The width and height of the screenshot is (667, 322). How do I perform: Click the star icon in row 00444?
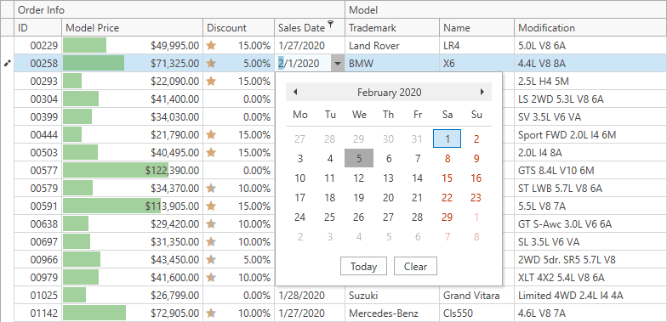pos(211,134)
